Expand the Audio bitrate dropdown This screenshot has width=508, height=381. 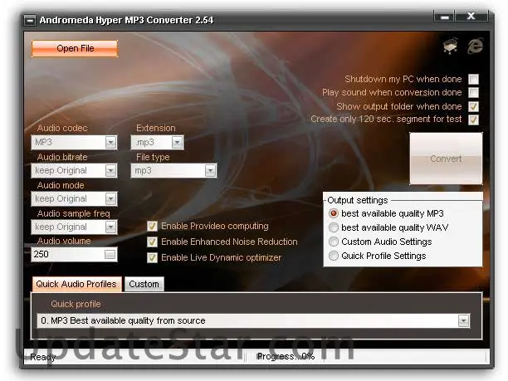(x=110, y=170)
